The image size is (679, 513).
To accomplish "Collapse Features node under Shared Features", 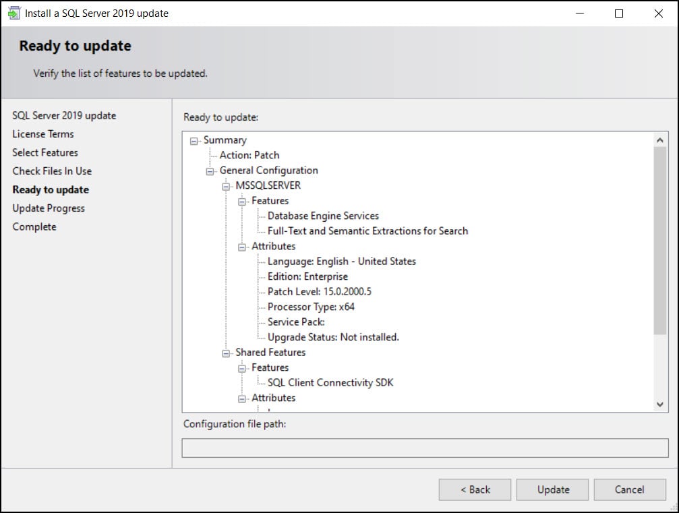I will tap(242, 369).
